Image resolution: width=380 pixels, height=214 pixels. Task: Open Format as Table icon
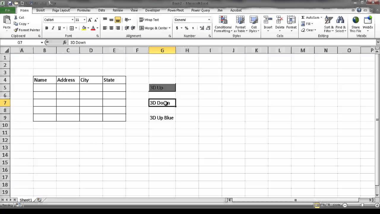pos(240,20)
